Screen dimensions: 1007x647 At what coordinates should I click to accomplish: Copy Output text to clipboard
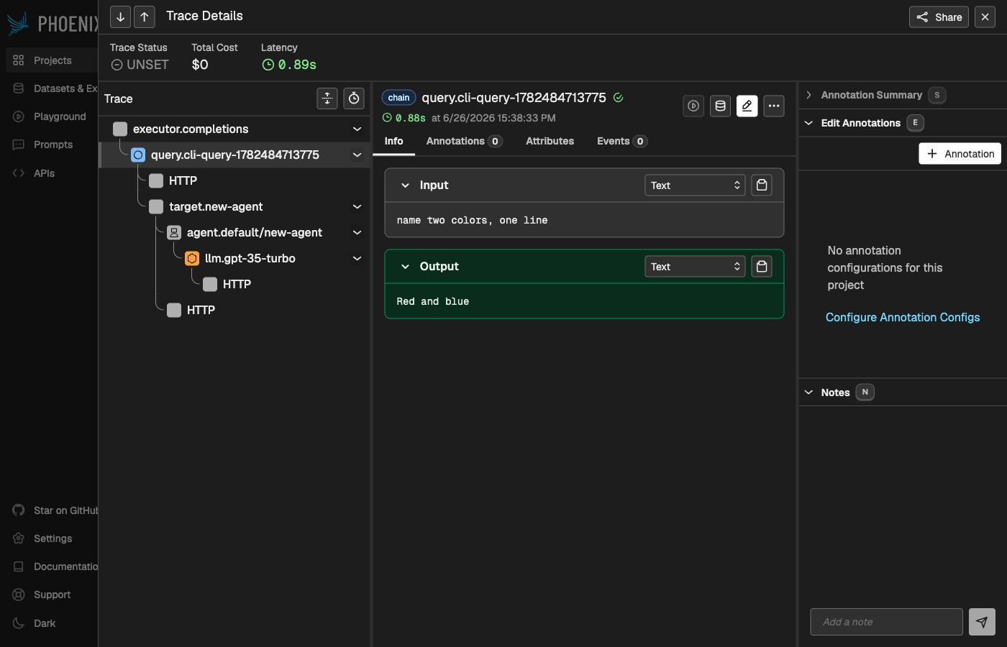762,267
